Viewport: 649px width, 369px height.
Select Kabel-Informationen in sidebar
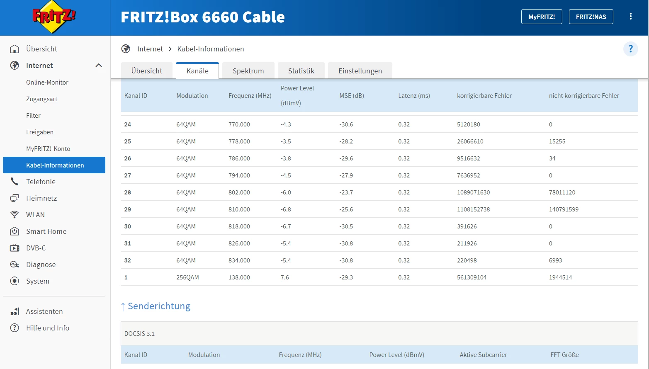click(54, 165)
